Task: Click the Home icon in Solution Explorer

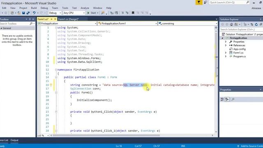Action: pyautogui.click(x=231, y=25)
